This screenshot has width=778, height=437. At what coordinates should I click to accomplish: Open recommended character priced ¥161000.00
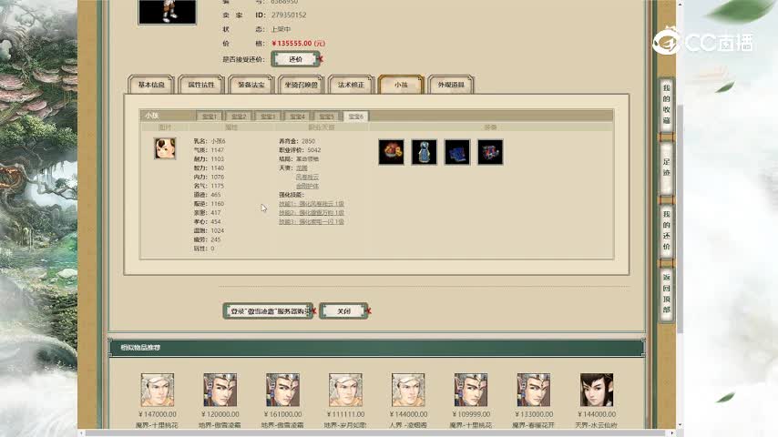pyautogui.click(x=282, y=391)
